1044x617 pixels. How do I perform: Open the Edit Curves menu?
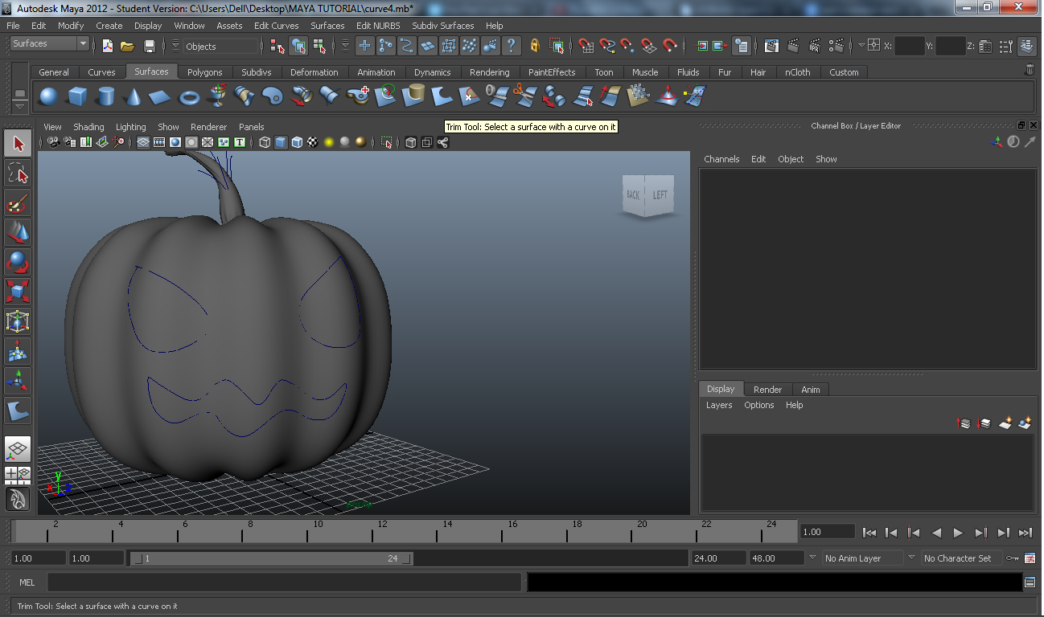pyautogui.click(x=276, y=26)
